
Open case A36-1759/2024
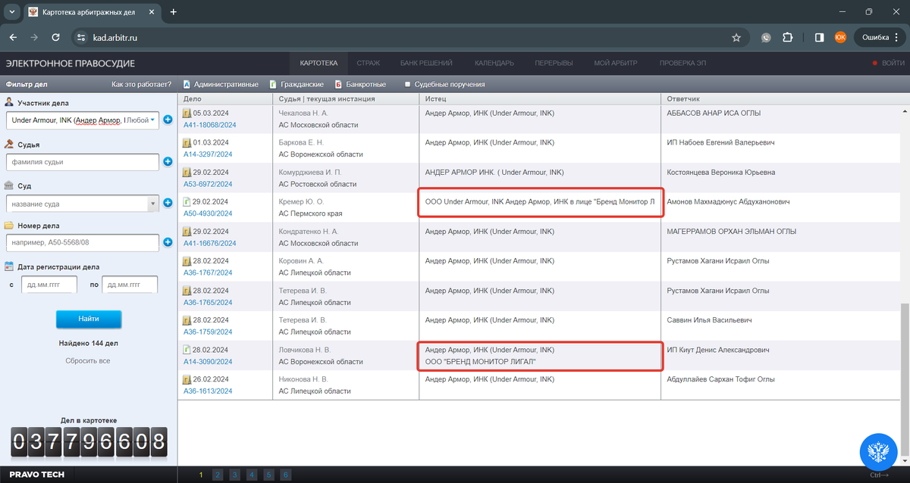pos(208,332)
